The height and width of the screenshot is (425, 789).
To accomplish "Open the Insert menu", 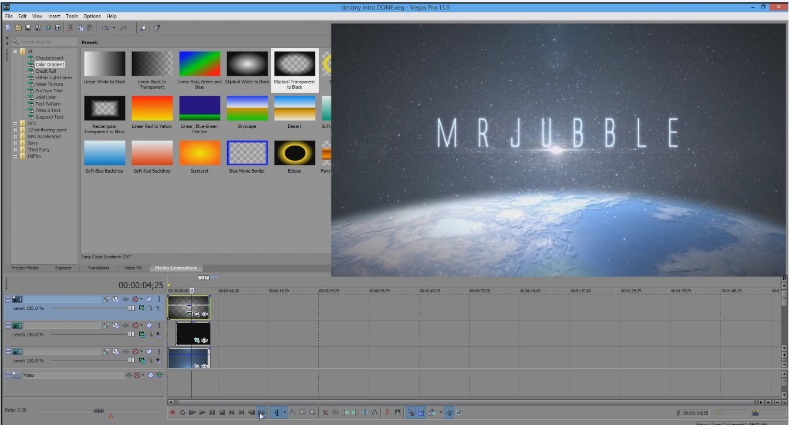I will [x=54, y=16].
